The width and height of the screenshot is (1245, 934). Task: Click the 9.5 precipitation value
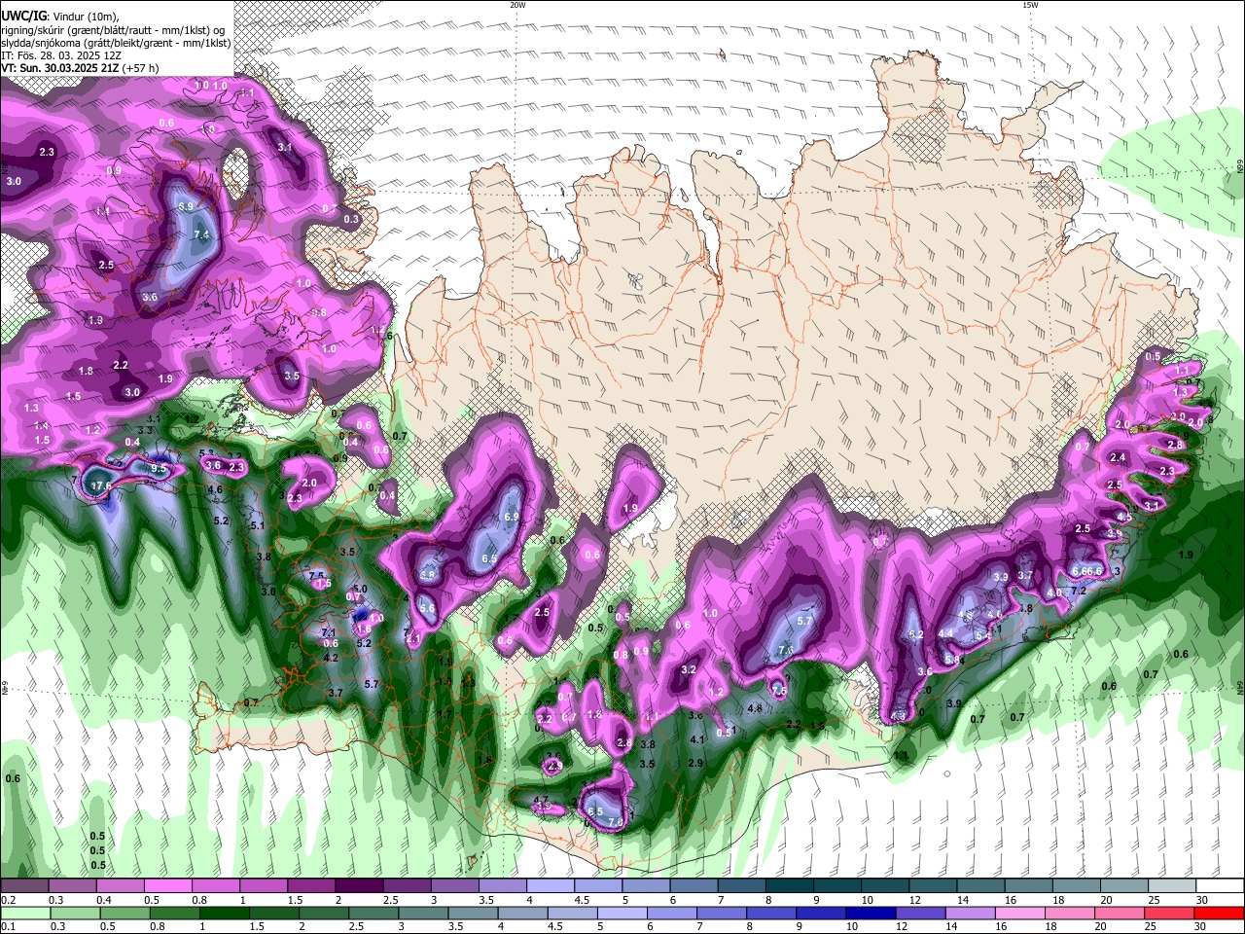tap(159, 469)
